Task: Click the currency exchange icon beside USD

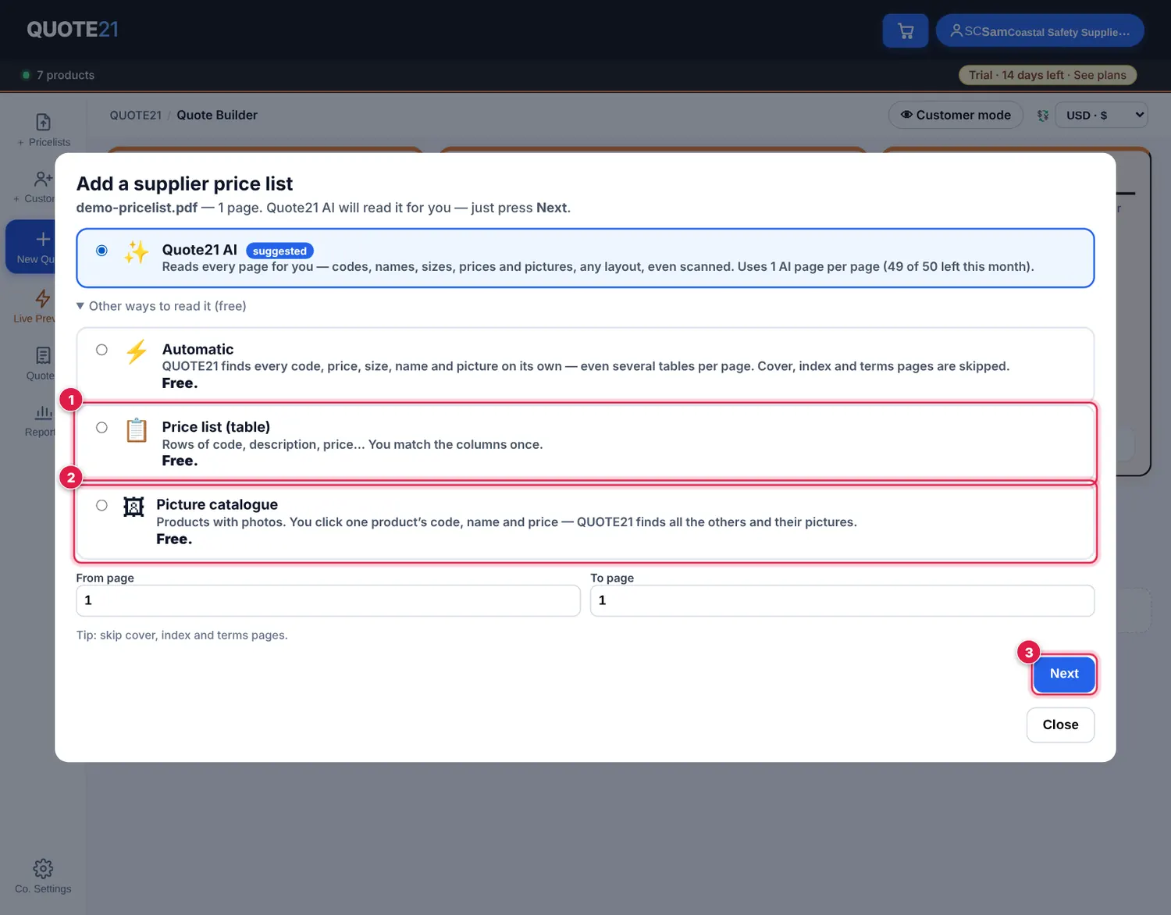Action: pyautogui.click(x=1042, y=116)
